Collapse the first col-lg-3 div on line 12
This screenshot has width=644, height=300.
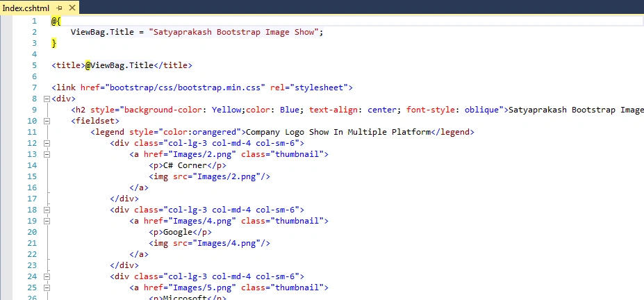tap(47, 143)
